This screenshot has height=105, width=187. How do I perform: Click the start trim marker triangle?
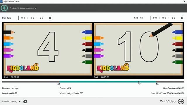click(59, 84)
